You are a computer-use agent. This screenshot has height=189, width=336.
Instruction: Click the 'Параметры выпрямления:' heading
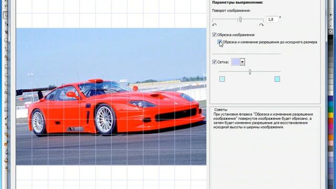pos(237,3)
